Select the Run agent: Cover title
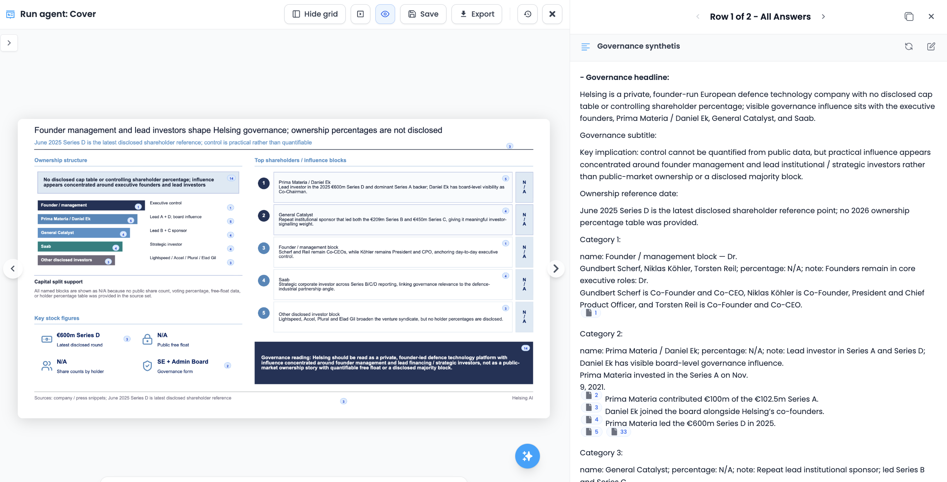Viewport: 947px width, 482px height. (x=58, y=14)
